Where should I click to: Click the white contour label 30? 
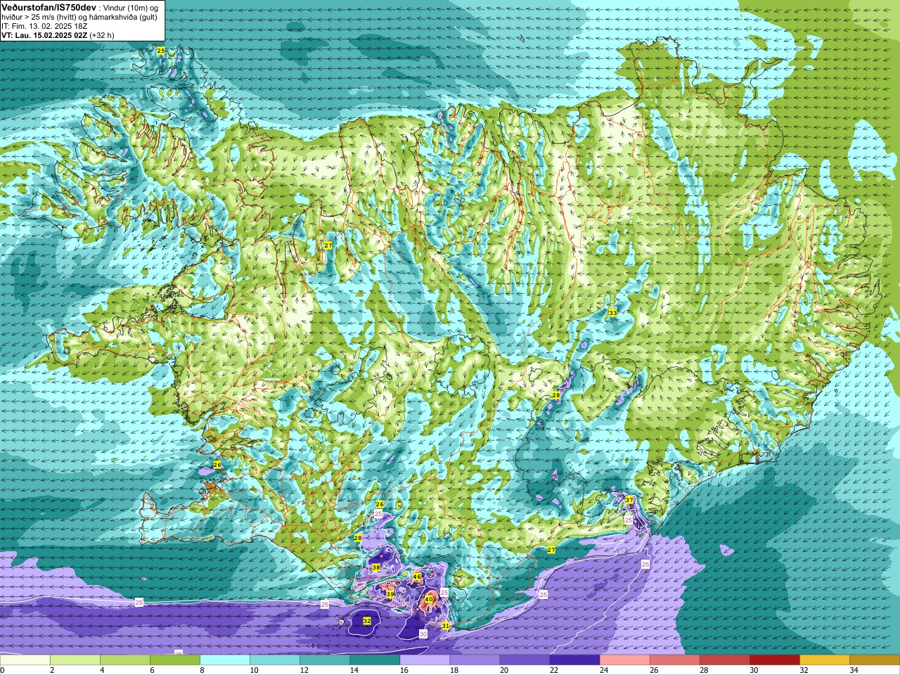(423, 634)
